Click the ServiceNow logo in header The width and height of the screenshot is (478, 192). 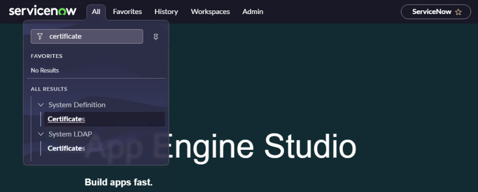43,11
